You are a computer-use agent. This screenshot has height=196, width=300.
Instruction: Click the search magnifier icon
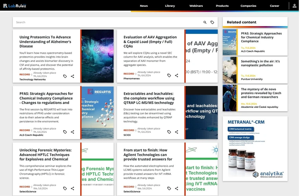[205, 22]
